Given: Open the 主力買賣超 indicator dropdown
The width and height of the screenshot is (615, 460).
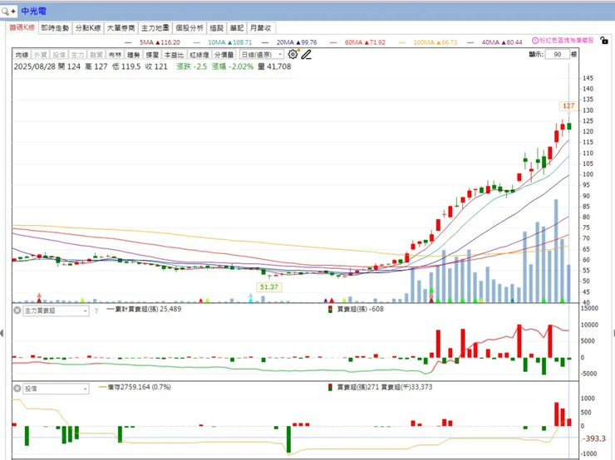Looking at the screenshot, I should 56,311.
